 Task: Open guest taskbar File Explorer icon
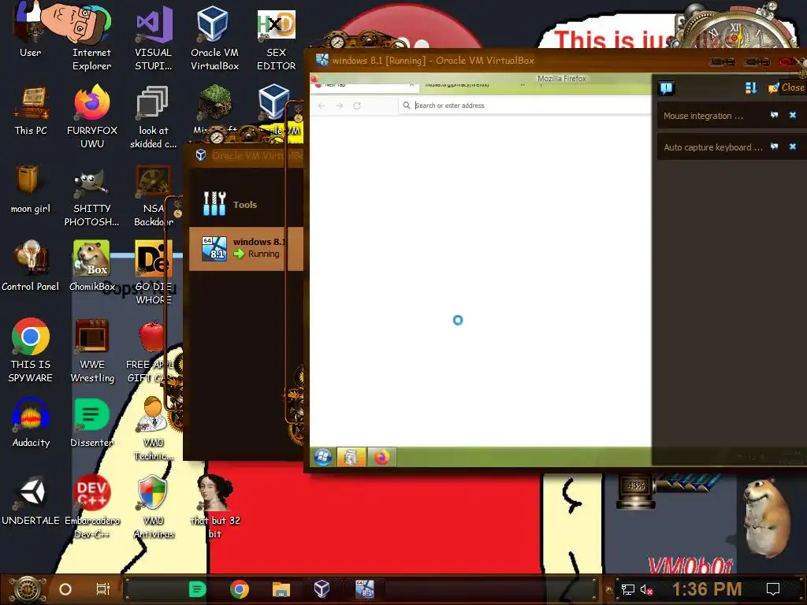pyautogui.click(x=351, y=457)
